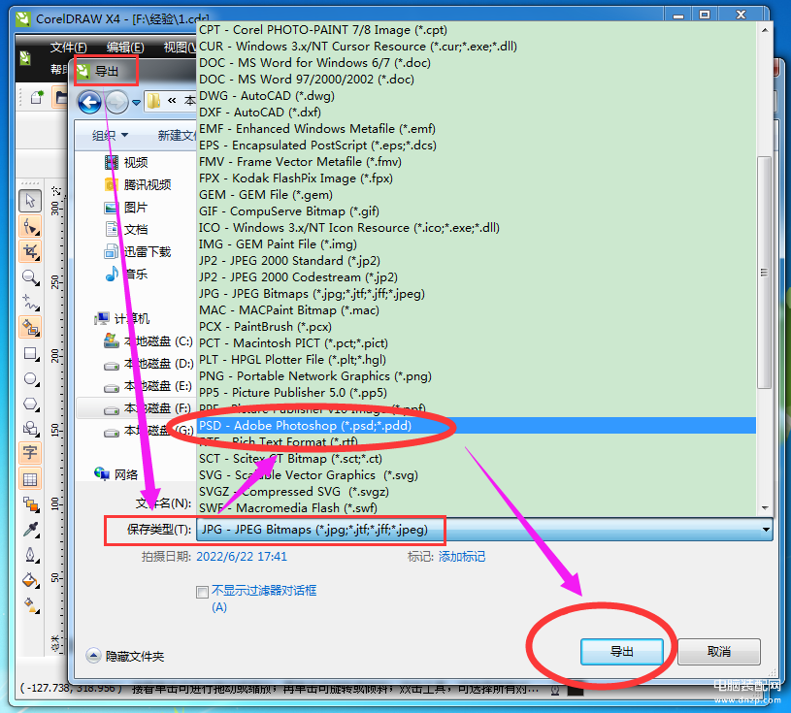The width and height of the screenshot is (791, 713).
Task: Choose PSD - Adobe Photoshop format
Action: tap(477, 426)
